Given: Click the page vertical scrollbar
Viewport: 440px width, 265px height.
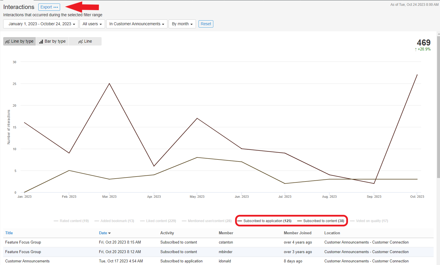Looking at the screenshot, I should [438, 107].
